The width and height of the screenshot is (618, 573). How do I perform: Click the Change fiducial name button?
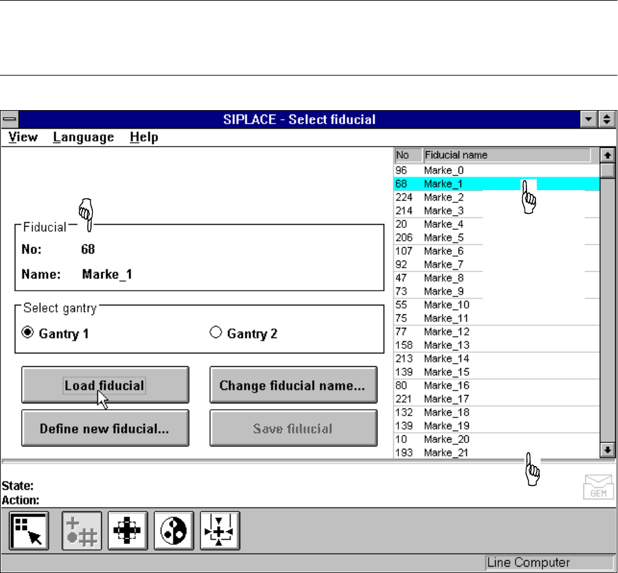pyautogui.click(x=293, y=385)
